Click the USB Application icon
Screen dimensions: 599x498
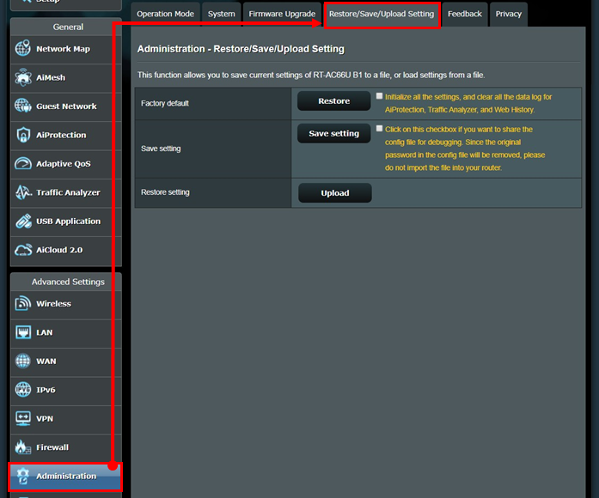23,221
